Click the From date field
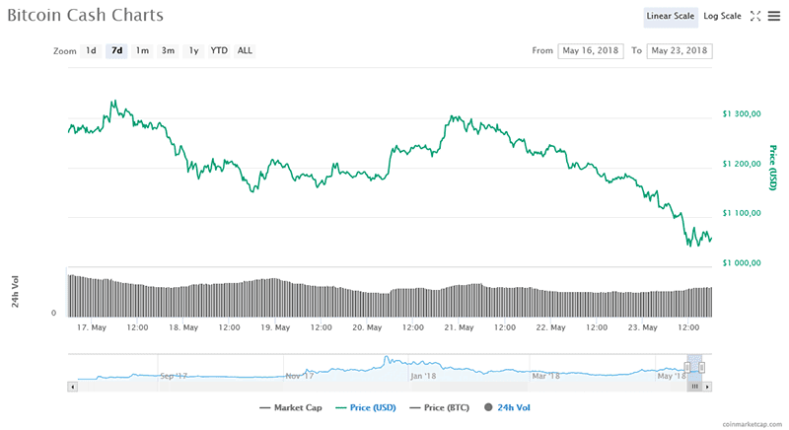This screenshot has width=789, height=430. [x=591, y=50]
